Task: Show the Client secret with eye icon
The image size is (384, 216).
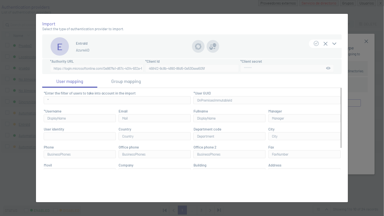Action: click(328, 68)
